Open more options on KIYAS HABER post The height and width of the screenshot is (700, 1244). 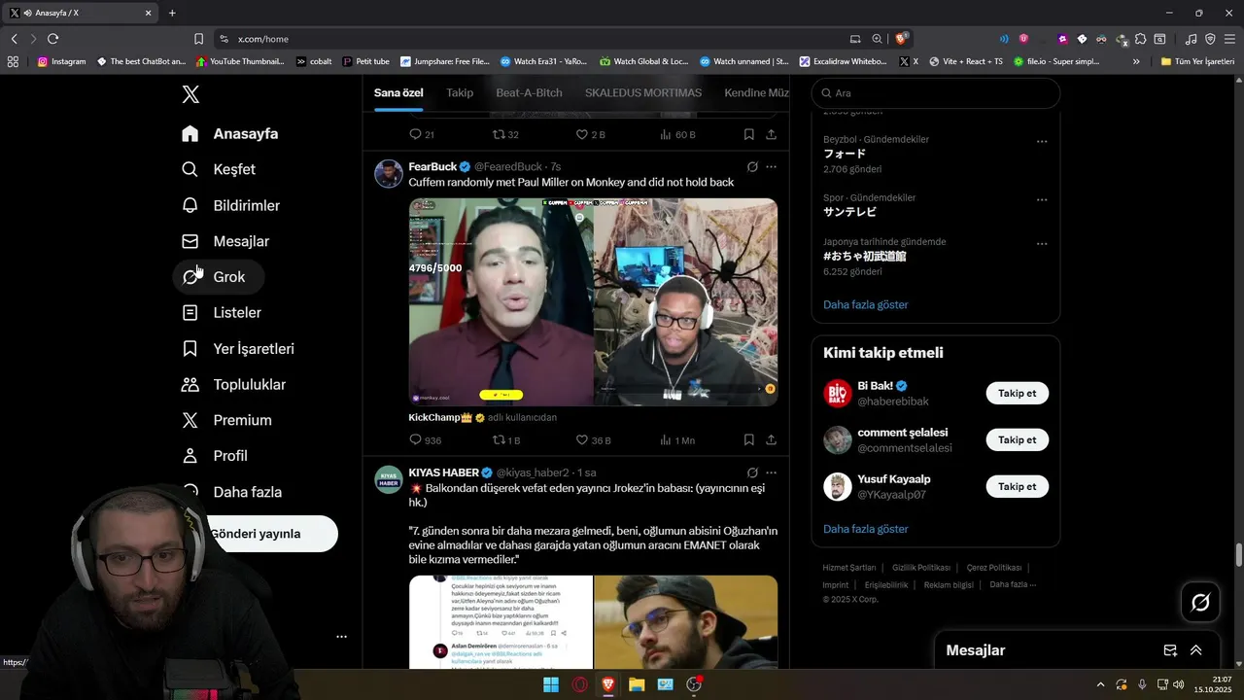pos(771,472)
